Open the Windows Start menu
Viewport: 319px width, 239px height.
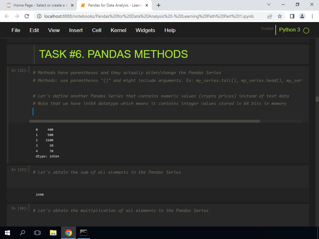click(7, 233)
